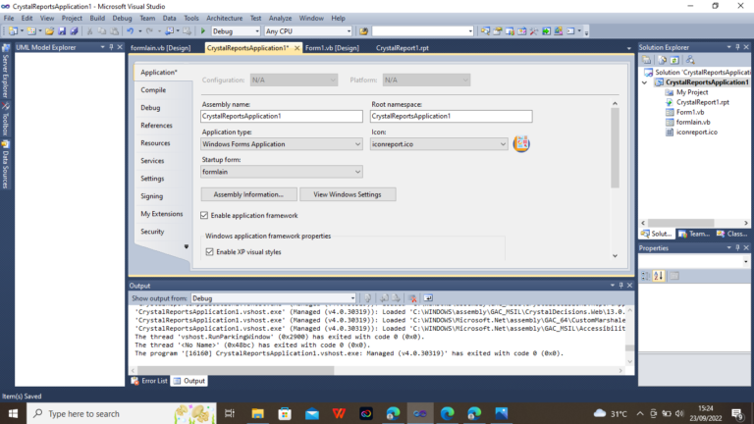Click the Output panel horizontal scrollbar
Viewport: 754px width, 424px height.
236,370
